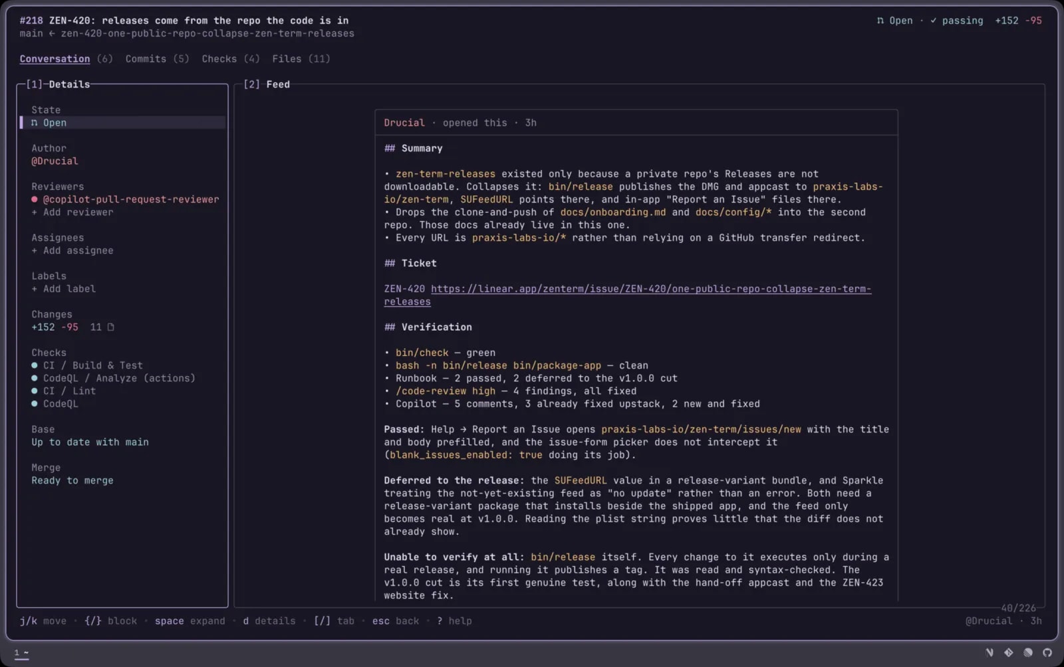
Task: Click the red dot beside copilot-pull-request-reviewer
Action: [35, 199]
